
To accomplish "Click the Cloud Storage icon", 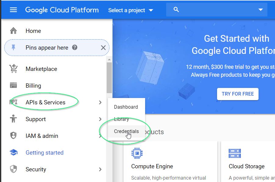I will pos(235,153).
